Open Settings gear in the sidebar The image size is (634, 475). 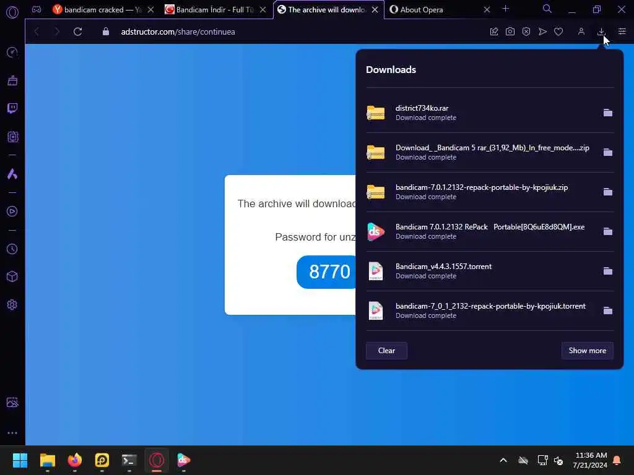point(12,304)
